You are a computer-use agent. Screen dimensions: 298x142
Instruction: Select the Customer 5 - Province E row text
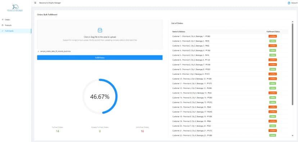click(x=191, y=55)
